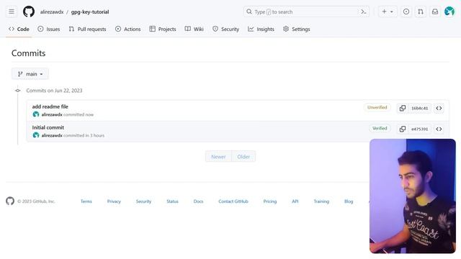Image resolution: width=461 pixels, height=259 pixels.
Task: Open author alirezawdx on Initial commit
Action: coord(52,135)
